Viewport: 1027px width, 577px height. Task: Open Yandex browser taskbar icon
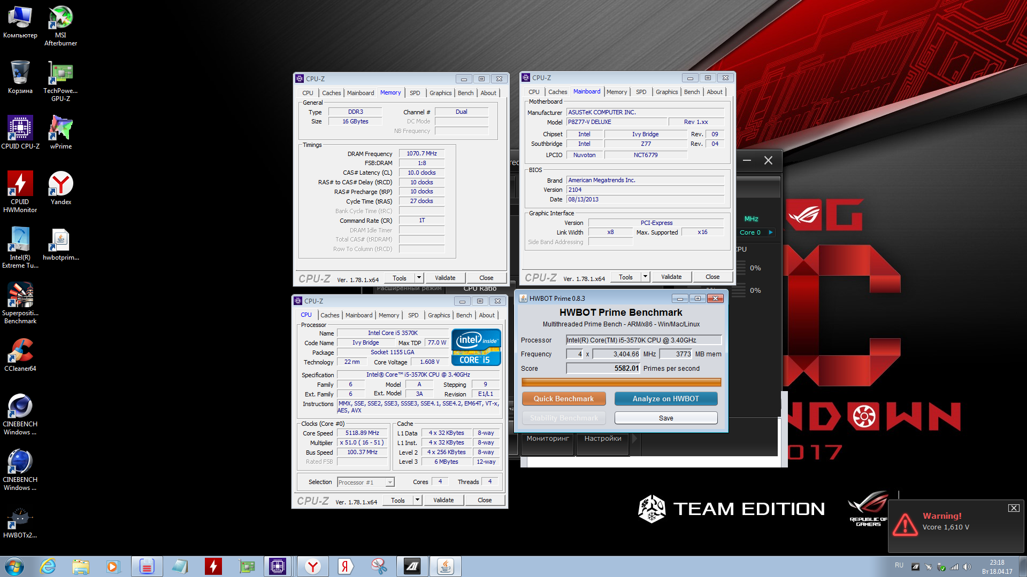pyautogui.click(x=313, y=566)
